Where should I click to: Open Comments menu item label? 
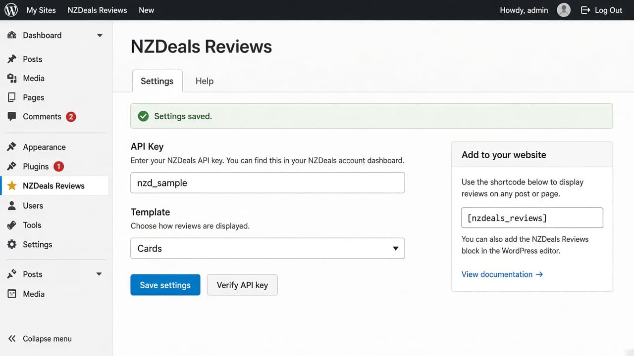42,117
